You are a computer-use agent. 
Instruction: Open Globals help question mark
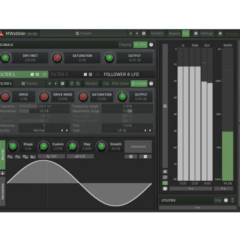[x=151, y=45]
